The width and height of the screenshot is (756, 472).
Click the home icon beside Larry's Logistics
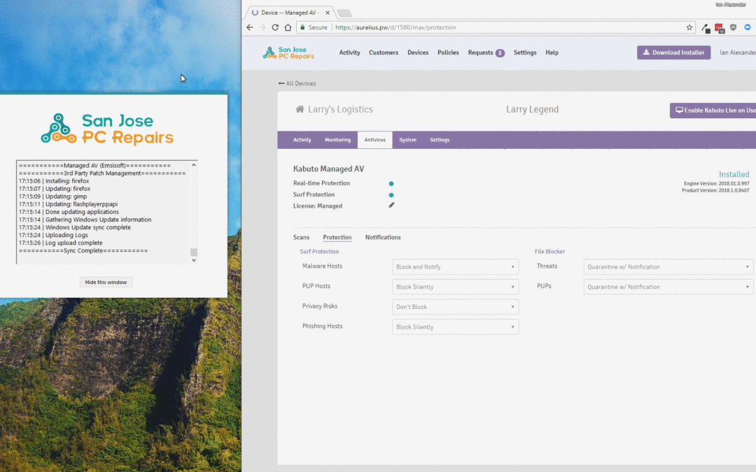pyautogui.click(x=300, y=109)
